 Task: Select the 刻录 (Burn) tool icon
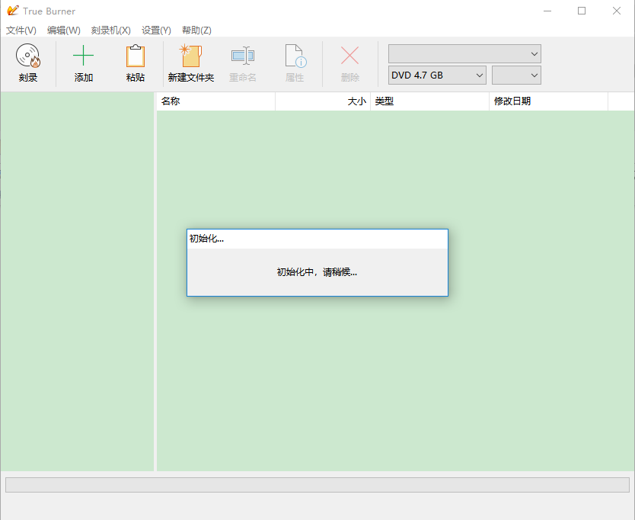click(x=28, y=56)
